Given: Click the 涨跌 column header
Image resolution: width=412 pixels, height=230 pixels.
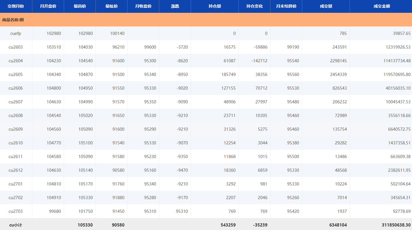Looking at the screenshot, I should tap(175, 6).
